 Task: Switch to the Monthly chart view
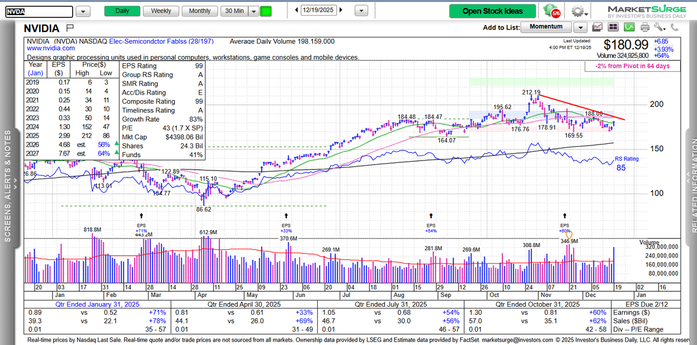(x=199, y=10)
